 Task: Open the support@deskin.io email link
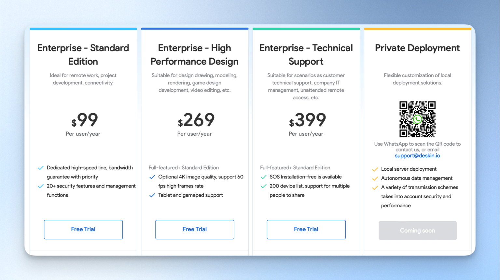point(417,156)
